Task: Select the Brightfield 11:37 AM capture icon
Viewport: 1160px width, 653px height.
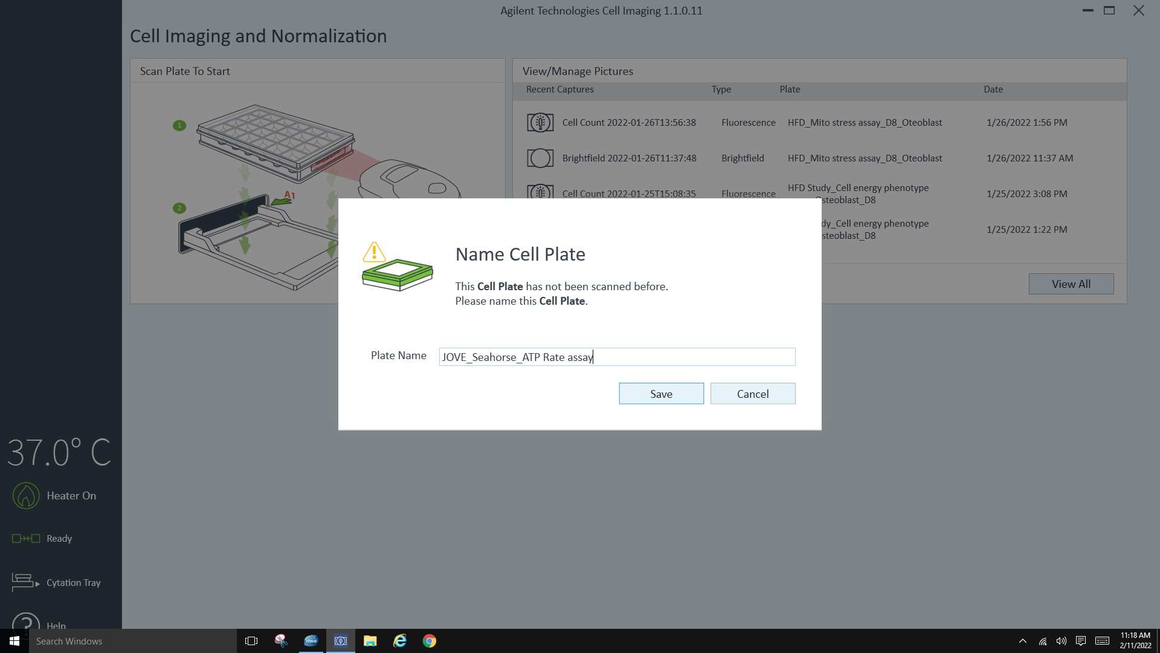Action: [x=540, y=158]
